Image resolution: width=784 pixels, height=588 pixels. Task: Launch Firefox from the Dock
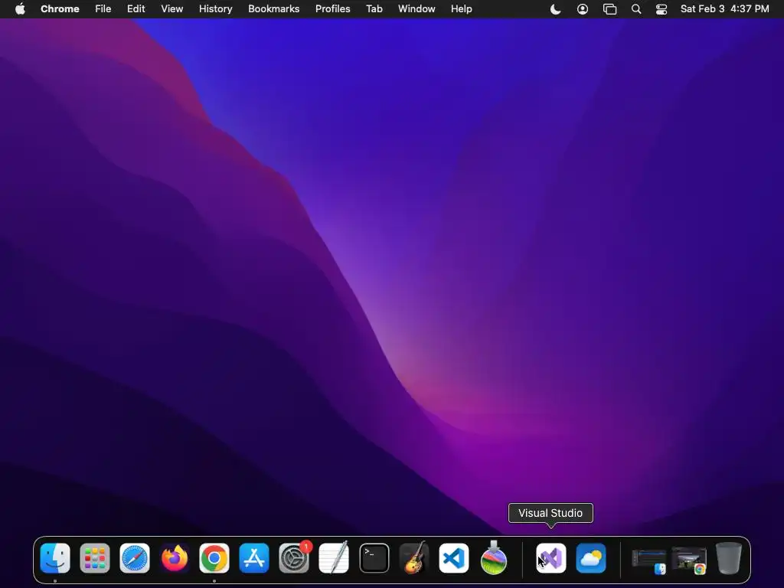coord(175,558)
